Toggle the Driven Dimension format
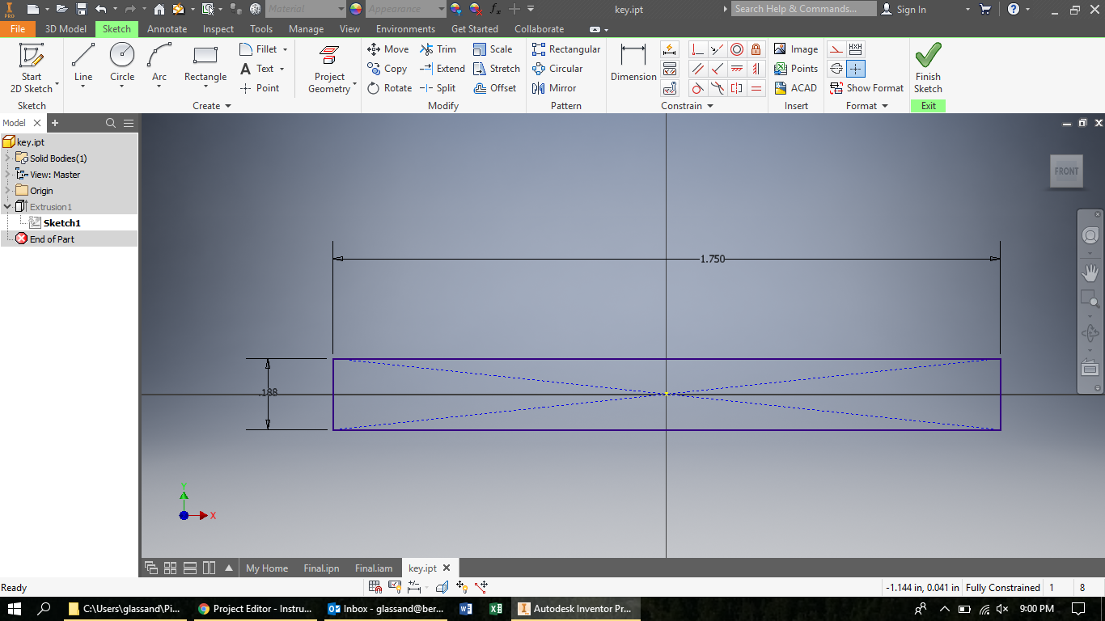 point(856,49)
